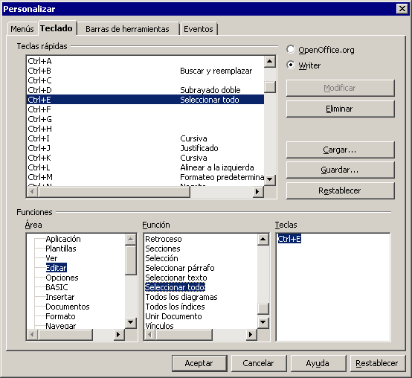
Task: Choose Todos los índices function
Action: [x=175, y=307]
